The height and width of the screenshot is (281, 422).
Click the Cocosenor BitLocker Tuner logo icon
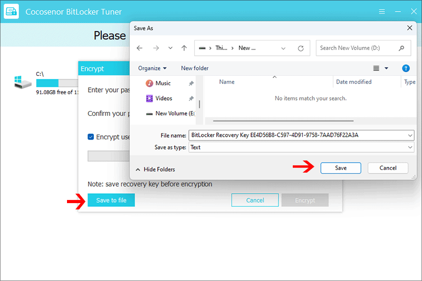(11, 11)
